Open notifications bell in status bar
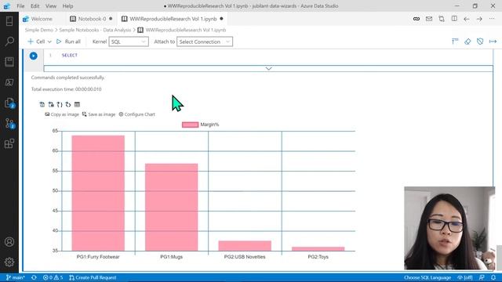The image size is (502, 282). 493,277
